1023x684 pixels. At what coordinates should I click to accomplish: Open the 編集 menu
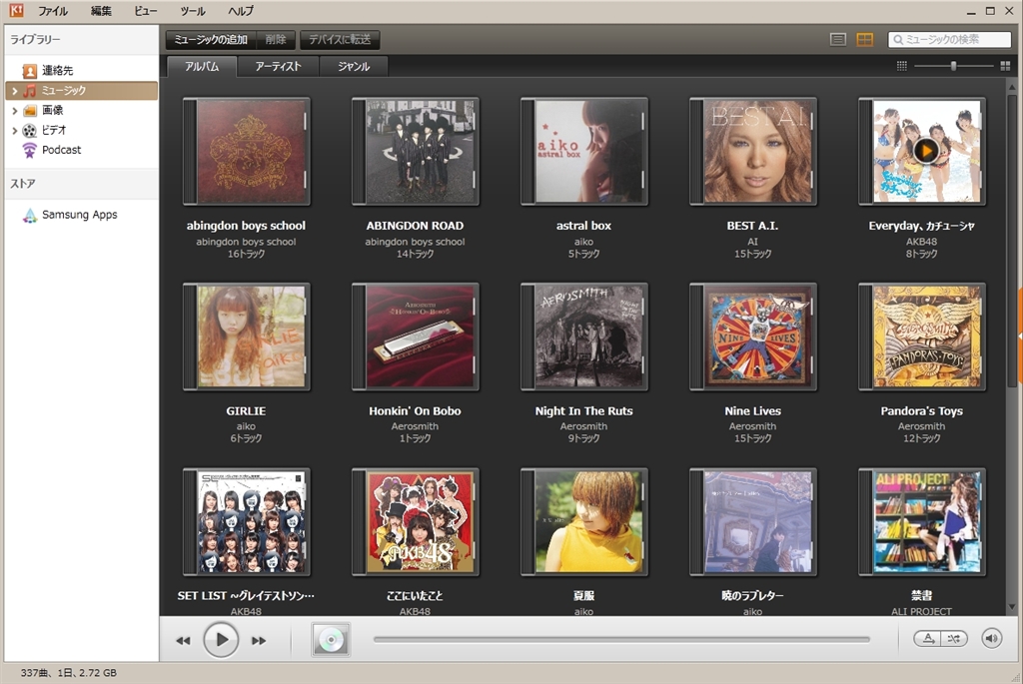click(x=101, y=11)
